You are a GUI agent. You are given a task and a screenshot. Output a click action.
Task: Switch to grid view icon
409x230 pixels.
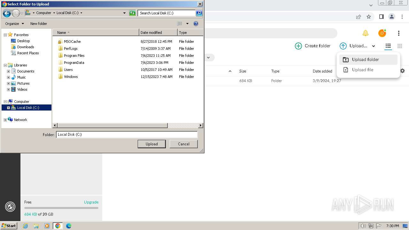pyautogui.click(x=400, y=46)
